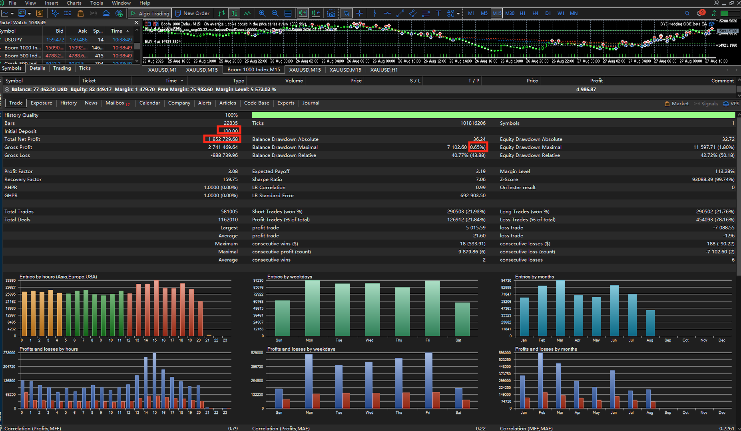
Task: Launch the IDE MetaEditor
Action: pyautogui.click(x=68, y=13)
